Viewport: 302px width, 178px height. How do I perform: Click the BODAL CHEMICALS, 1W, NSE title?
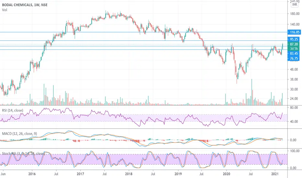click(x=25, y=5)
